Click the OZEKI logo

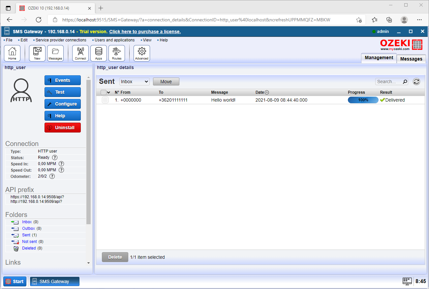(x=401, y=44)
